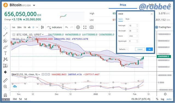Adjust the FastLength stepper arrows

(137, 26)
